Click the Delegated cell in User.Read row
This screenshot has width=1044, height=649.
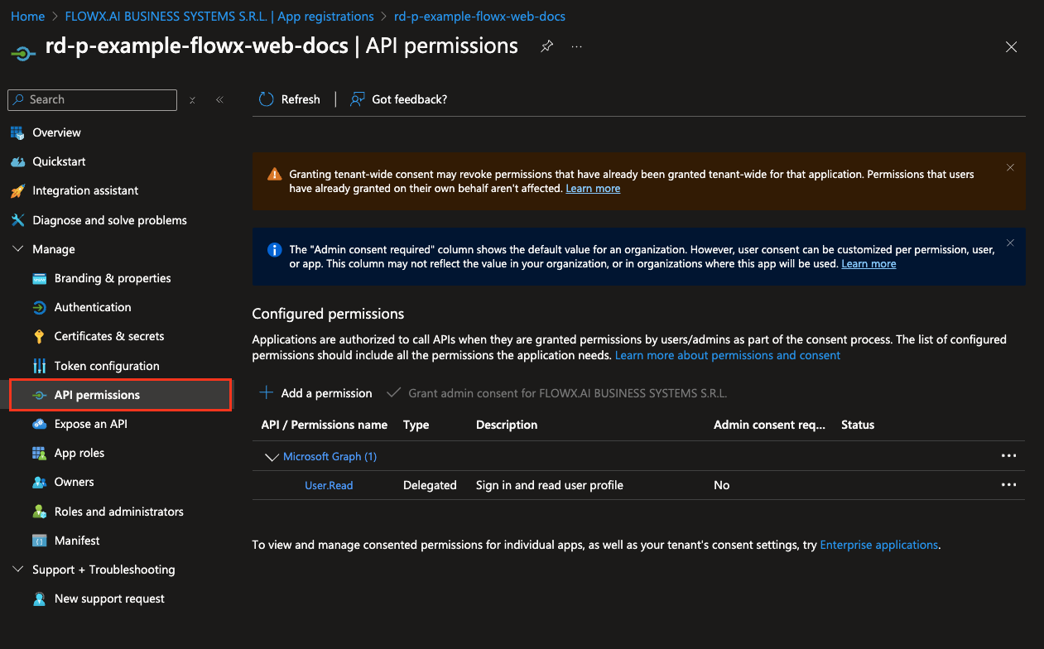pyautogui.click(x=430, y=485)
